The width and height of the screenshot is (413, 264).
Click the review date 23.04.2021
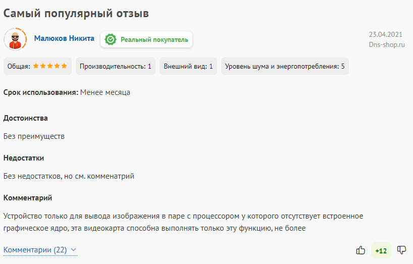pyautogui.click(x=386, y=34)
